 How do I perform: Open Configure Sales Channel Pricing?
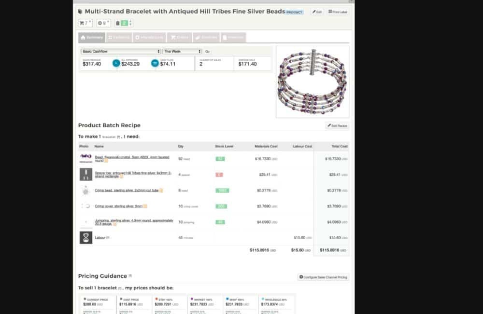323,277
